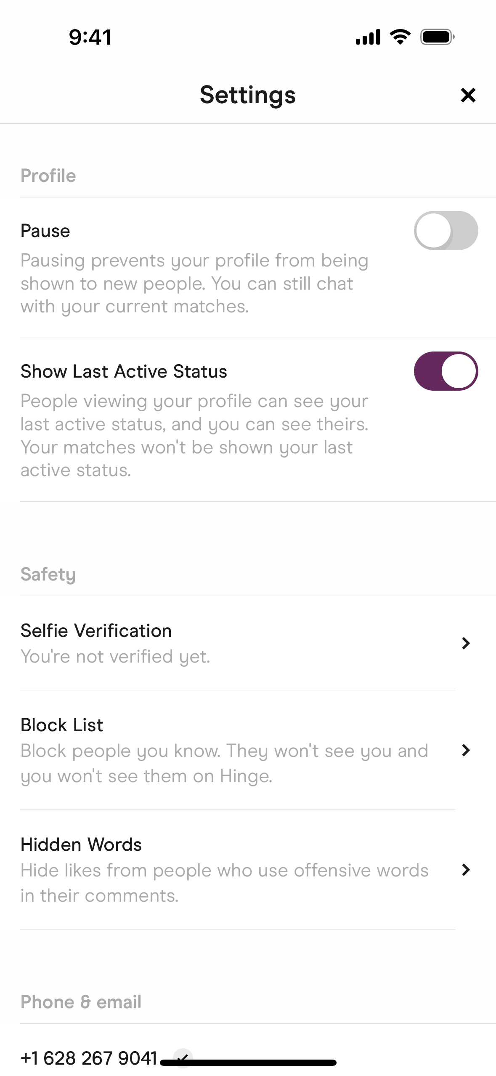Image resolution: width=496 pixels, height=1076 pixels.
Task: Toggle the Pause profile switch
Action: pos(446,231)
